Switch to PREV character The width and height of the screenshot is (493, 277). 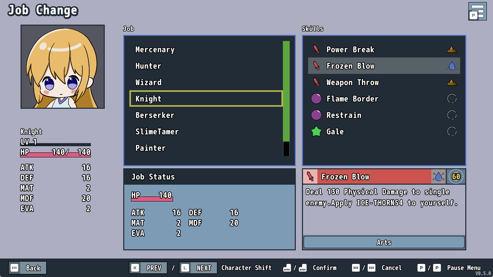click(x=148, y=268)
